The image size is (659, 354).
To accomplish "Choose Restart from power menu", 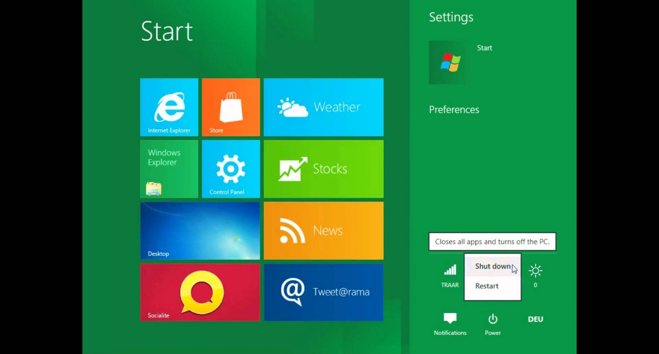I will coord(487,286).
